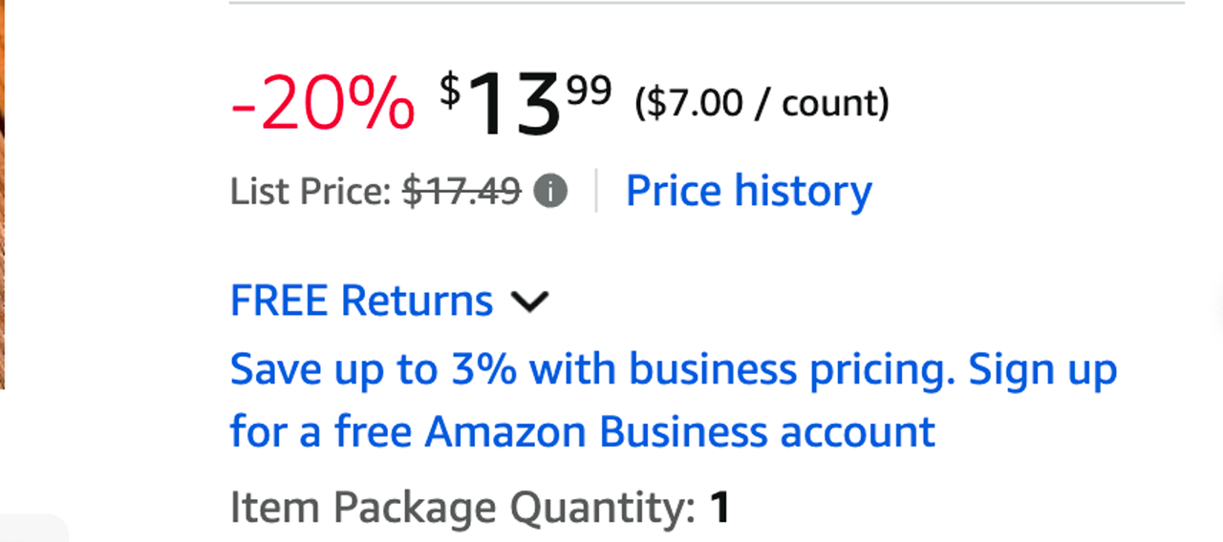Click the large 13 in the price
1223x542 pixels.
point(514,105)
